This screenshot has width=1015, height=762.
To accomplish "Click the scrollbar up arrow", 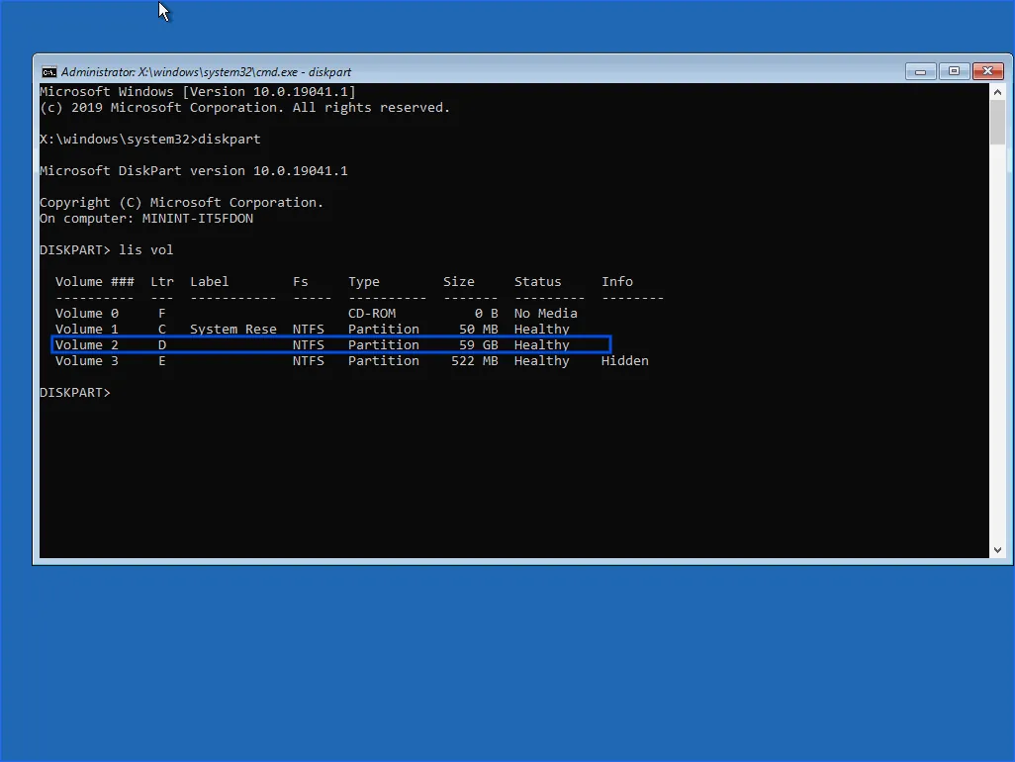I will coord(997,91).
